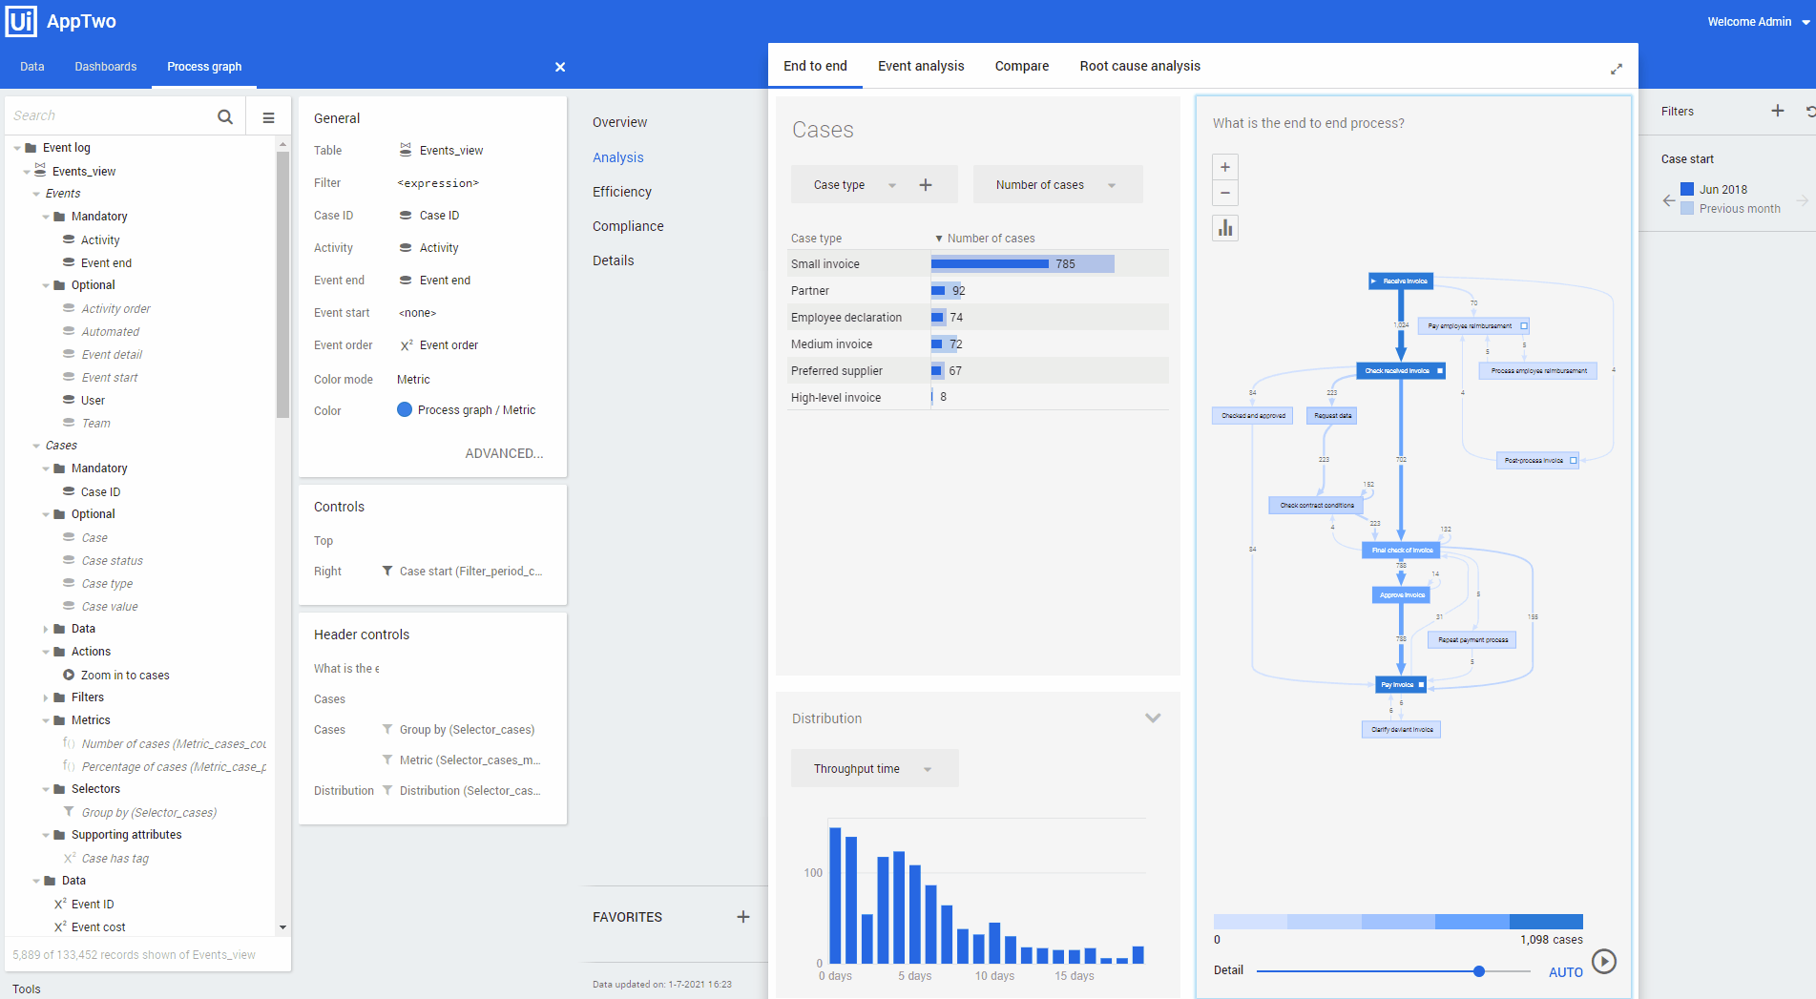The height and width of the screenshot is (999, 1816).
Task: Click the search magnifier icon
Action: point(225,116)
